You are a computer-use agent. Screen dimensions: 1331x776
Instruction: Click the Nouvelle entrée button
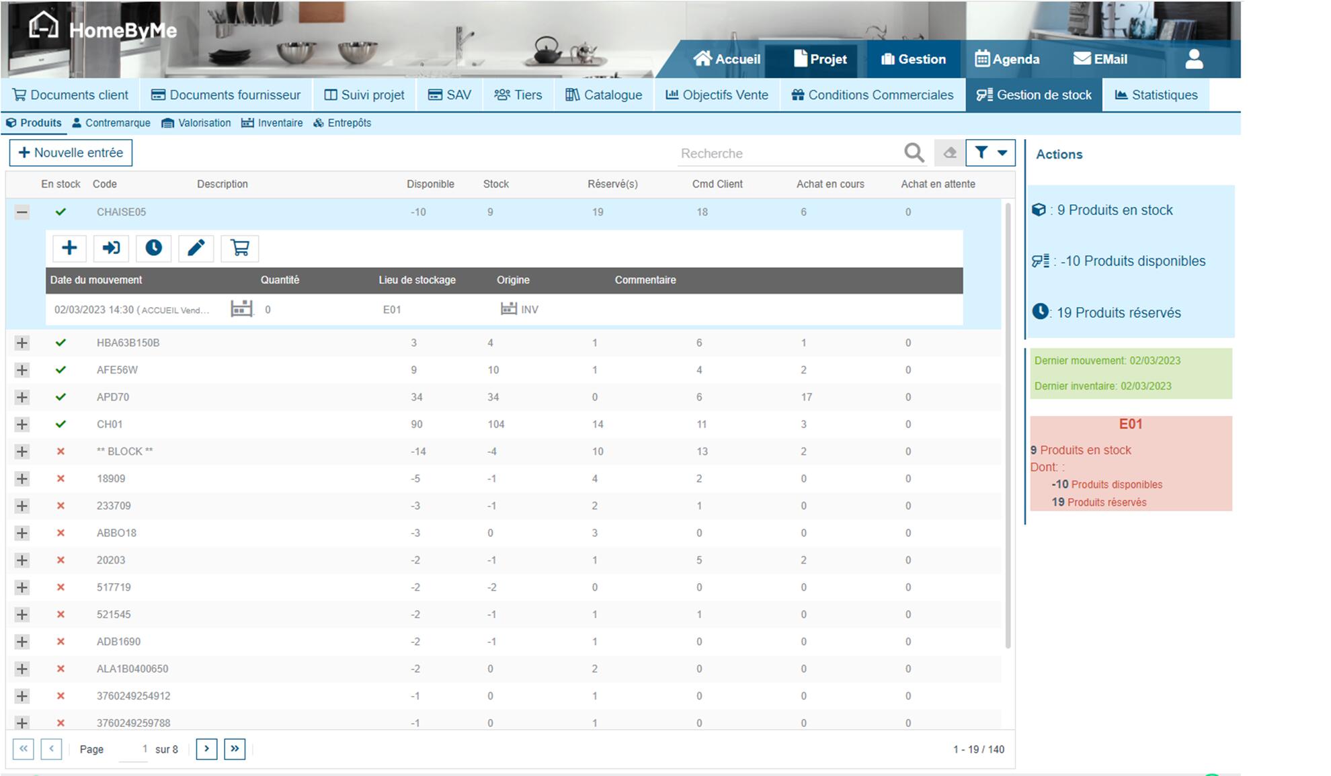click(x=71, y=153)
